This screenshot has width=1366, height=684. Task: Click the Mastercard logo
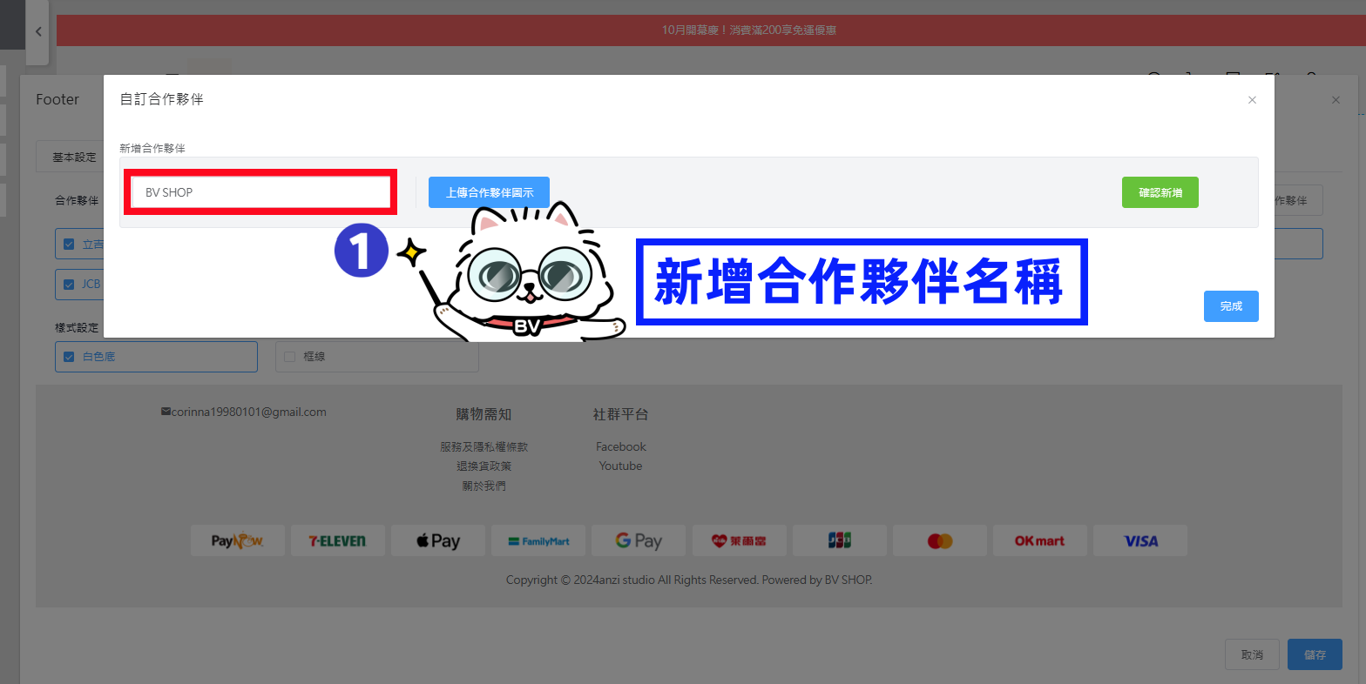[x=940, y=540]
